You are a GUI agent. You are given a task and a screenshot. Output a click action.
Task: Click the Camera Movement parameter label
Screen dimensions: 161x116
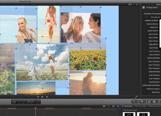coord(152,24)
